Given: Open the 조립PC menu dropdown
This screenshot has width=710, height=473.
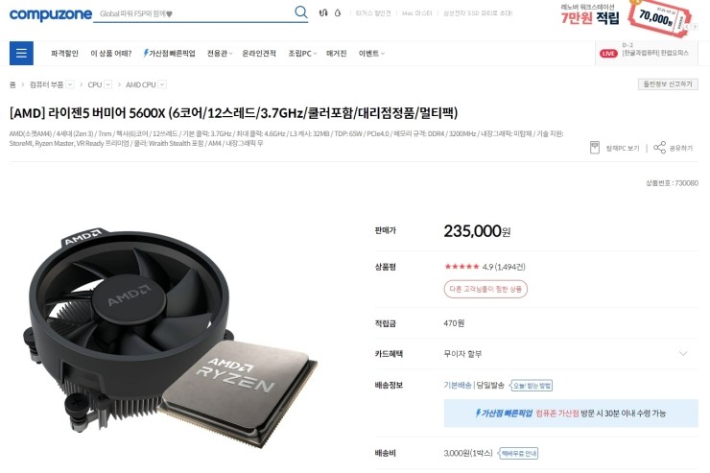Looking at the screenshot, I should (x=302, y=54).
